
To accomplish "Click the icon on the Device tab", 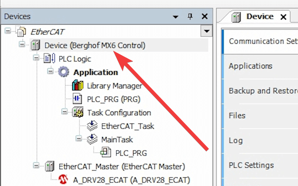I will pyautogui.click(x=236, y=17).
